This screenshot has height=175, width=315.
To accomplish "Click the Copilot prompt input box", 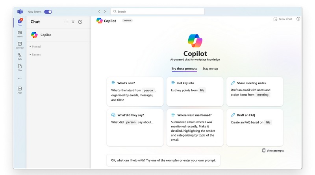I will (163, 160).
